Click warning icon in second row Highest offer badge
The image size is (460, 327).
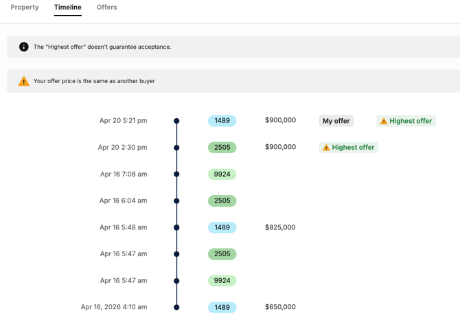coord(326,148)
